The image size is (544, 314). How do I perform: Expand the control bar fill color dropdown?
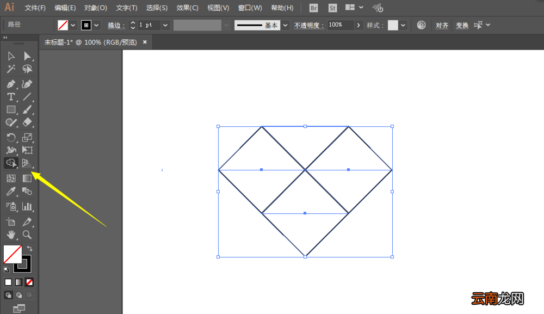pyautogui.click(x=73, y=25)
